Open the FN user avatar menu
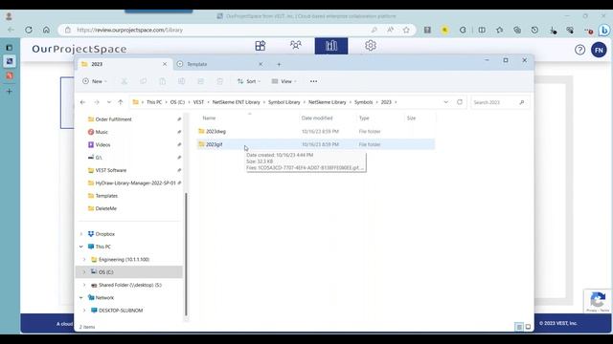Viewport: 613px width, 344px height. coord(599,50)
